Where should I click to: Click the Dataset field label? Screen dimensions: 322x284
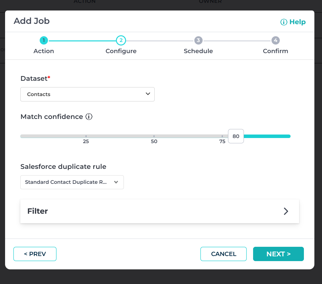pyautogui.click(x=35, y=79)
